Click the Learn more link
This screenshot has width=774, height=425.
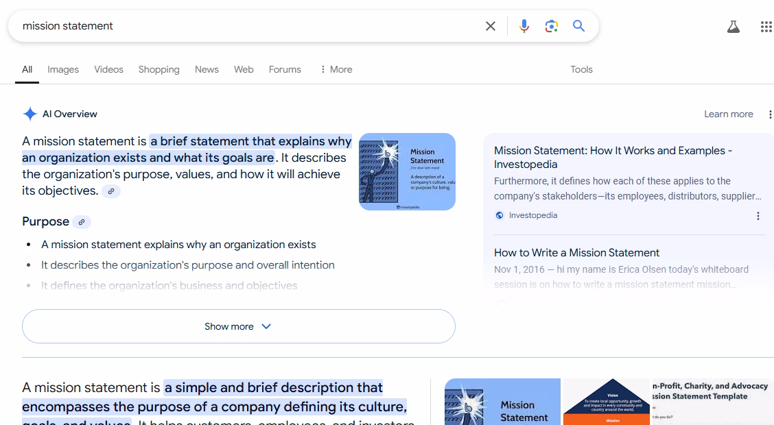tap(729, 114)
